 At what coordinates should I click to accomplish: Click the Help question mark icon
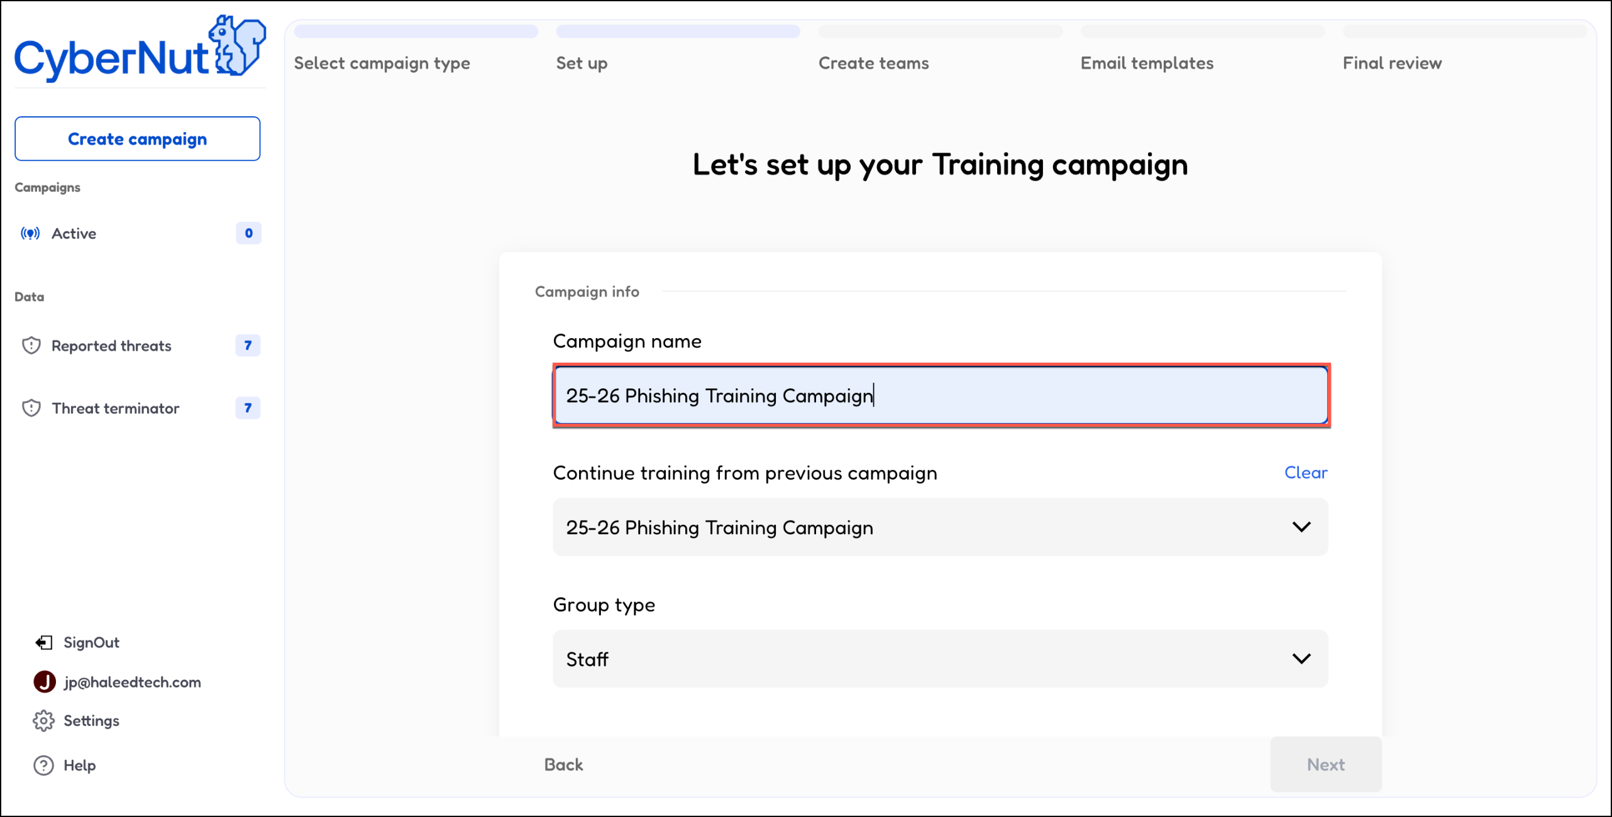click(x=43, y=765)
